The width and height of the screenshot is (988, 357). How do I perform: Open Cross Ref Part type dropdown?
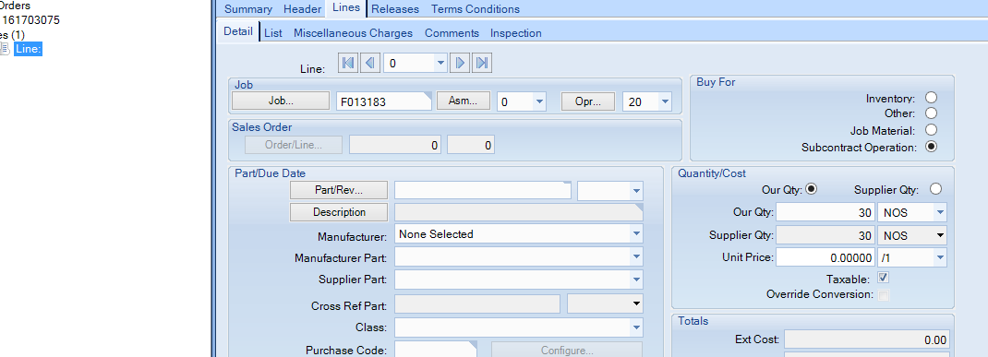(x=636, y=304)
